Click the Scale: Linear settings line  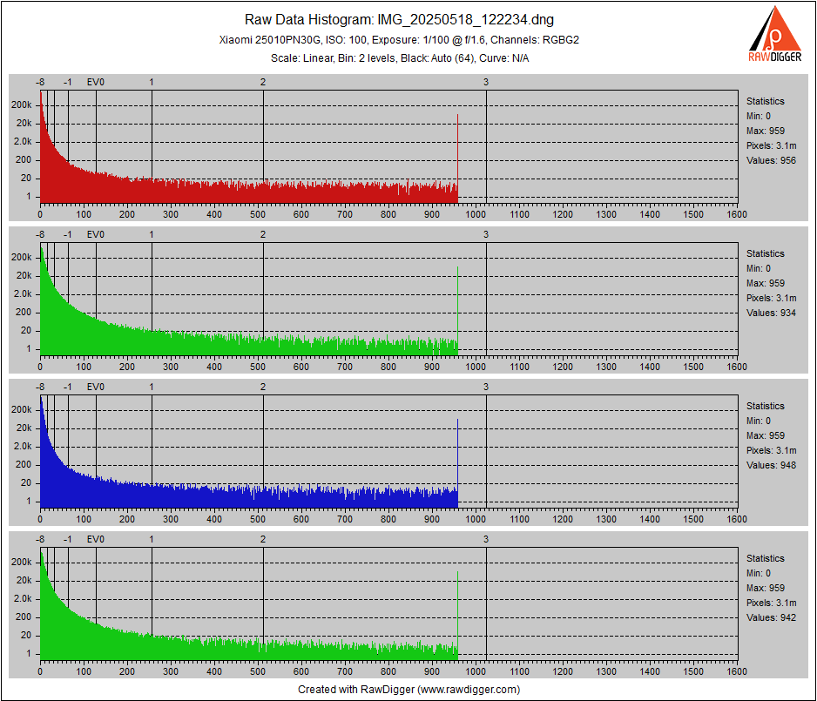(408, 57)
